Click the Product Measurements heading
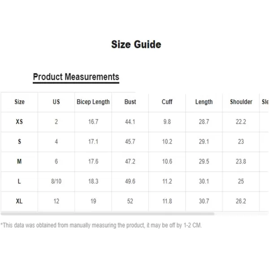Screen dimensions: 269x269 [x=76, y=77]
